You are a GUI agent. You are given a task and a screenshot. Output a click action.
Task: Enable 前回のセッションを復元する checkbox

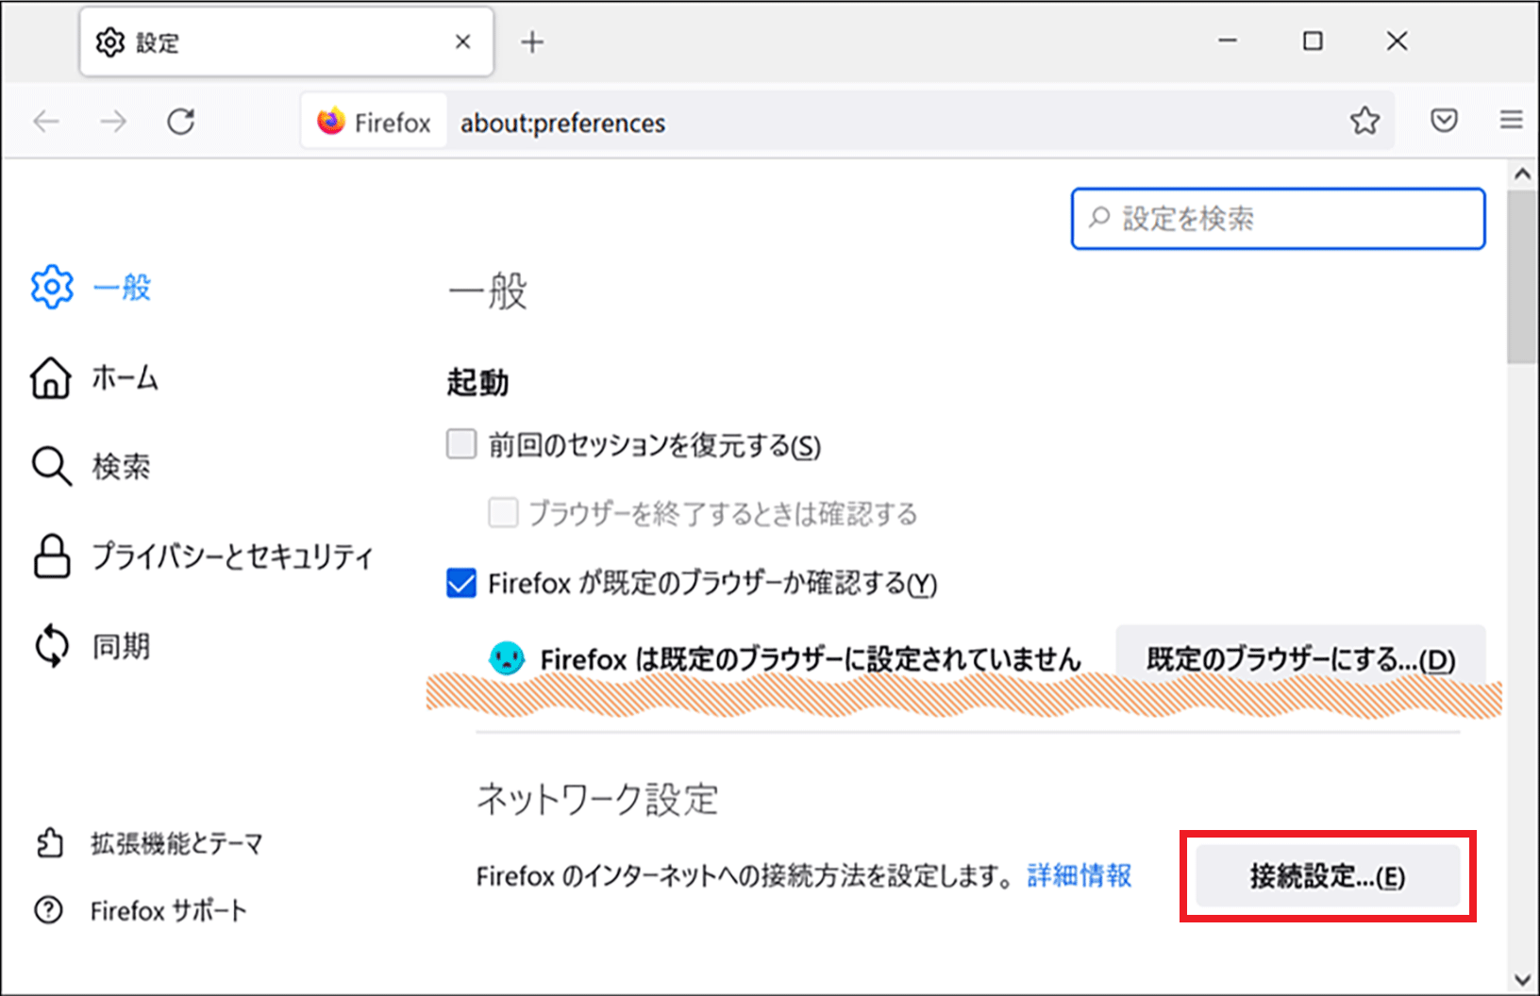click(461, 443)
